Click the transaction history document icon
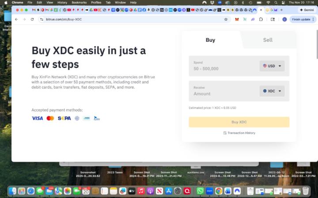Viewport: 318px width, 198px height. 225,133
